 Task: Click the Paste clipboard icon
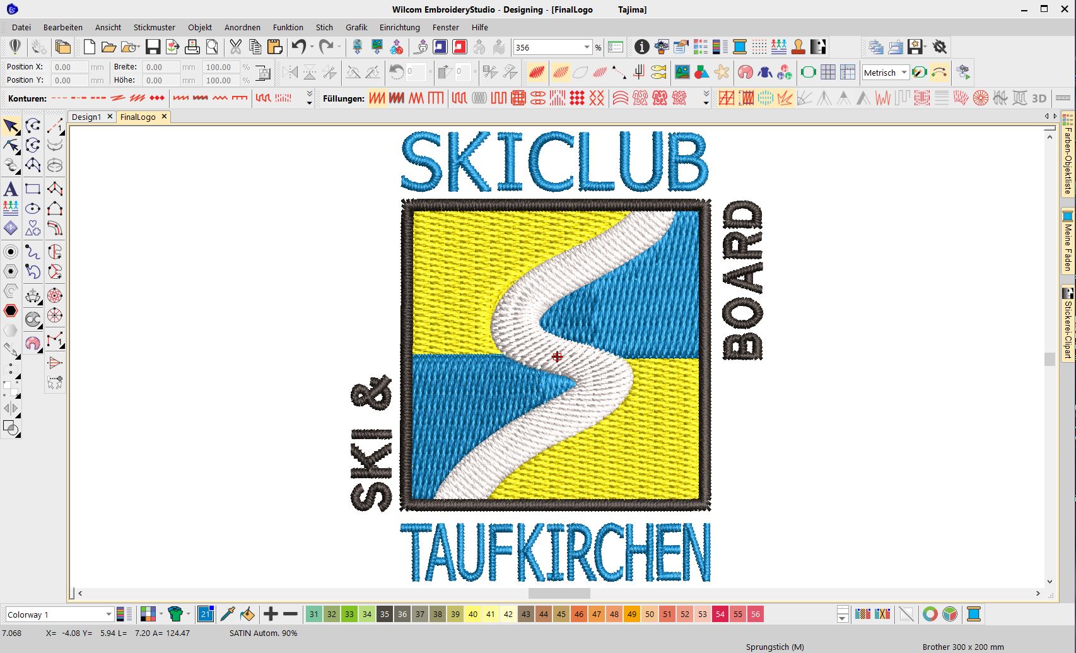tap(274, 47)
